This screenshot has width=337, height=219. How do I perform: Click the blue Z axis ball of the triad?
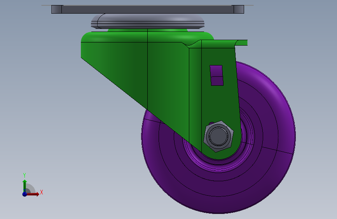coord(25,194)
